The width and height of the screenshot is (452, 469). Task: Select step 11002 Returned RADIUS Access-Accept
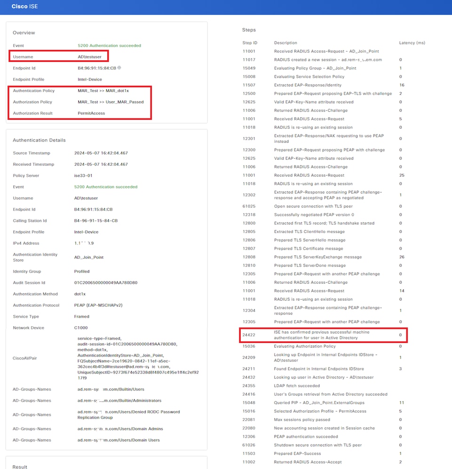pyautogui.click(x=323, y=462)
